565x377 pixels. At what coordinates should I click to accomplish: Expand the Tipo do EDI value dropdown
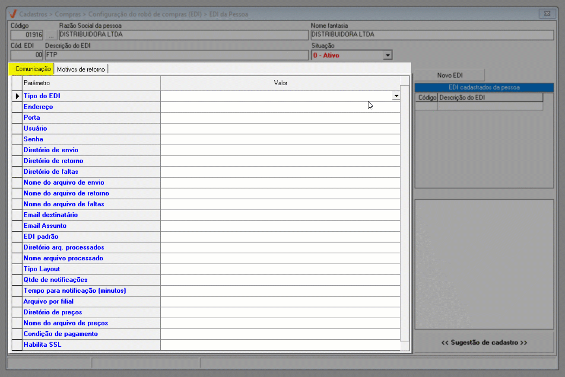click(x=395, y=96)
